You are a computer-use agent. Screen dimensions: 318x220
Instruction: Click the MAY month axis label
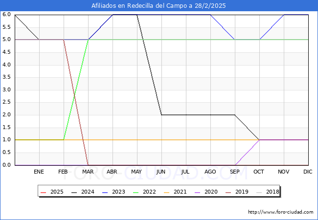click(x=136, y=172)
